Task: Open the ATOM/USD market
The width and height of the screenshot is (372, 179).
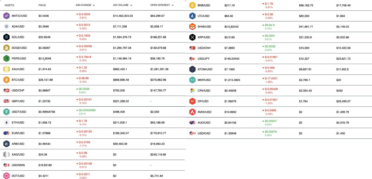Action: click(205, 69)
